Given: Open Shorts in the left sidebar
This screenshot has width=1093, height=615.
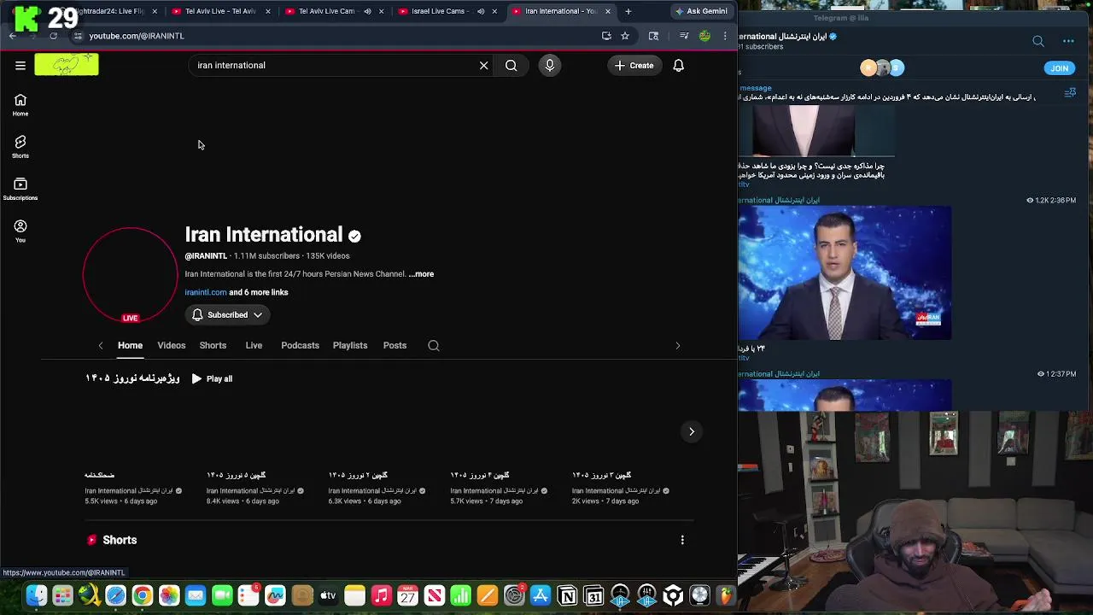Looking at the screenshot, I should [20, 147].
